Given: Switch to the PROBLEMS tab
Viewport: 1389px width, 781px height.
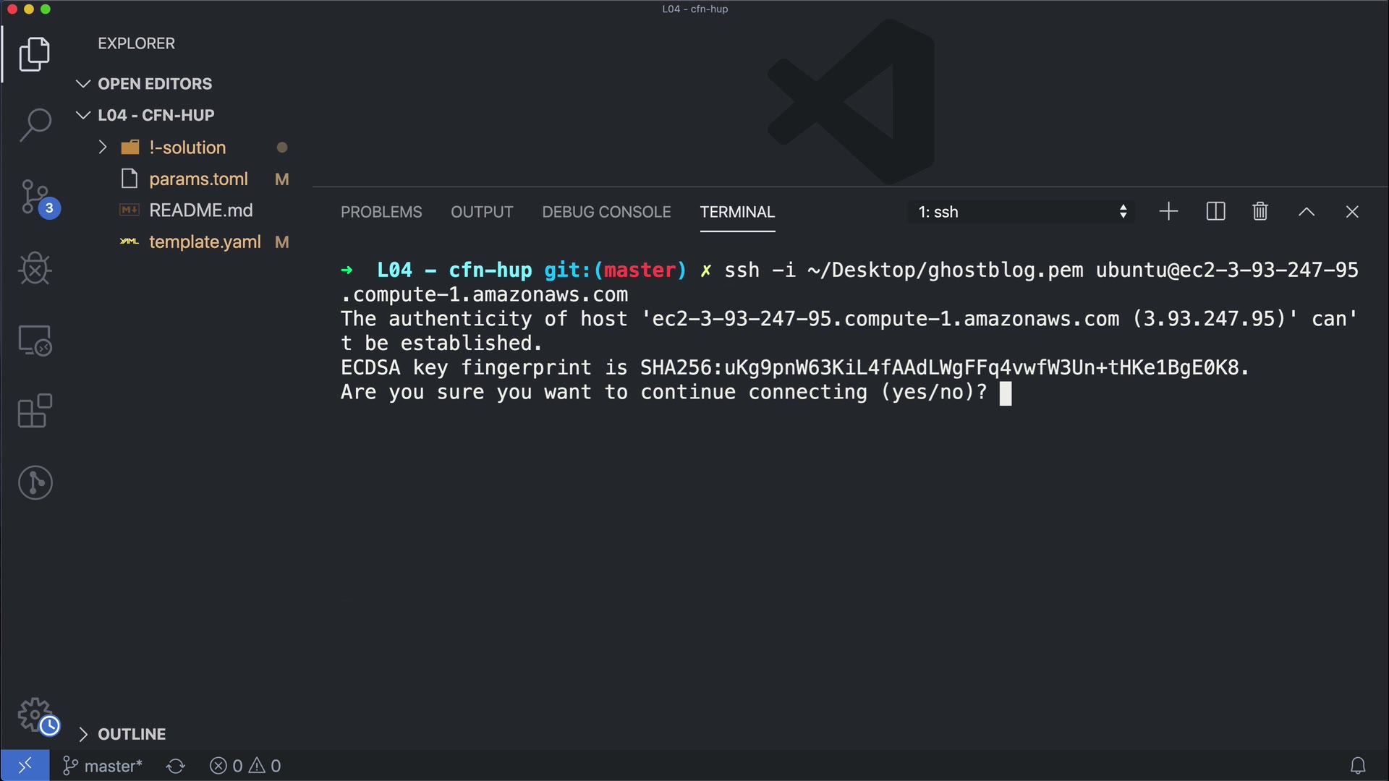Looking at the screenshot, I should coord(381,212).
